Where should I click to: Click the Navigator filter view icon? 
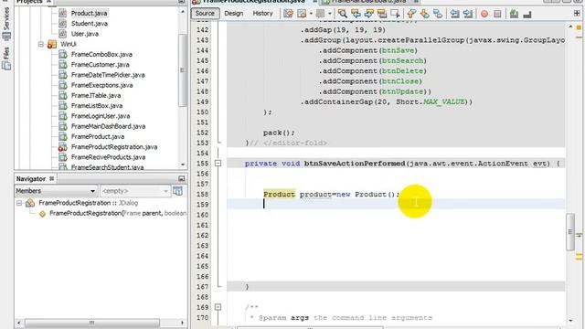[x=178, y=191]
